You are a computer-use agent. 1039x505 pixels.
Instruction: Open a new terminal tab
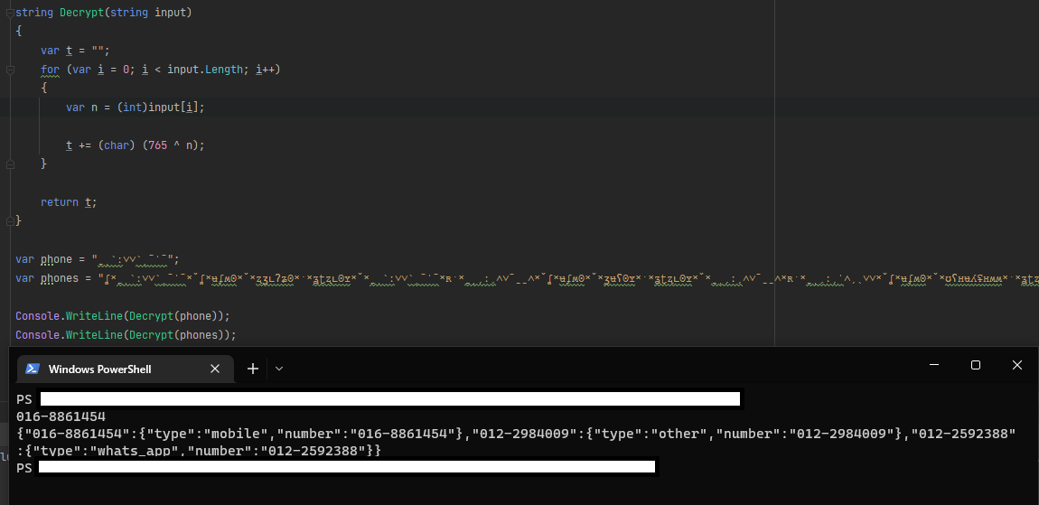(253, 369)
